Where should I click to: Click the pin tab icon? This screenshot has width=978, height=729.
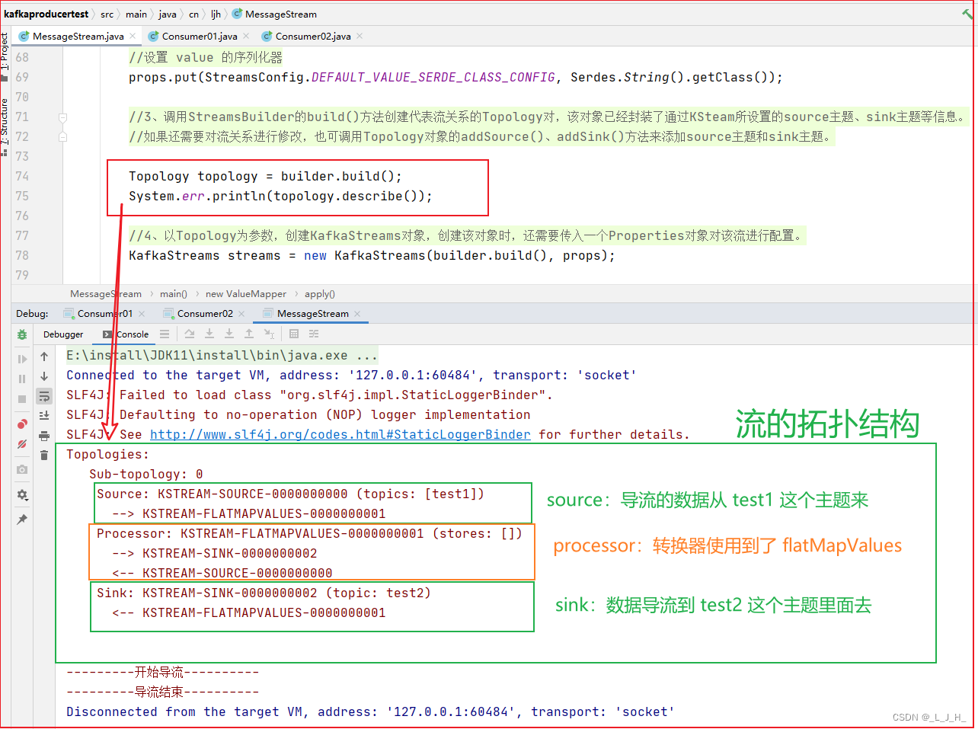[22, 520]
